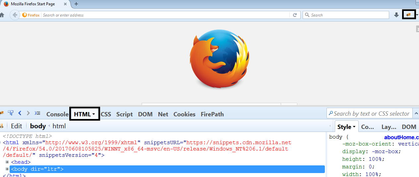Show the command line popup icon
The image size is (419, 177).
[x=37, y=113]
